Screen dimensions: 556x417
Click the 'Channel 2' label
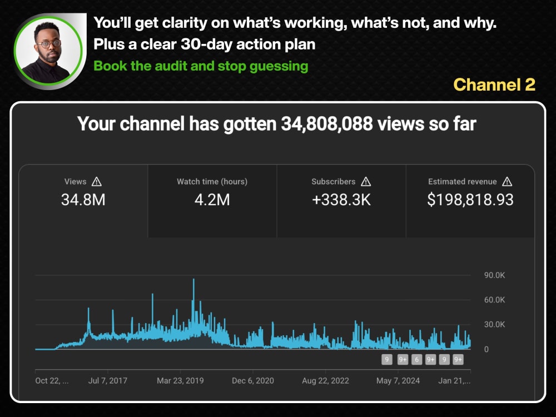pyautogui.click(x=494, y=85)
